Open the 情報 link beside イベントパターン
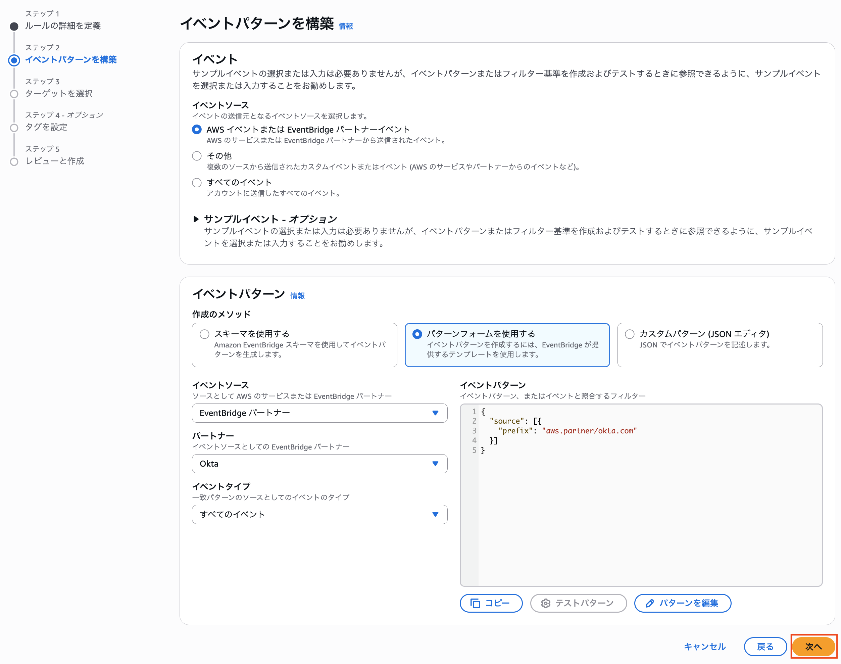The image size is (841, 664). pyautogui.click(x=297, y=295)
